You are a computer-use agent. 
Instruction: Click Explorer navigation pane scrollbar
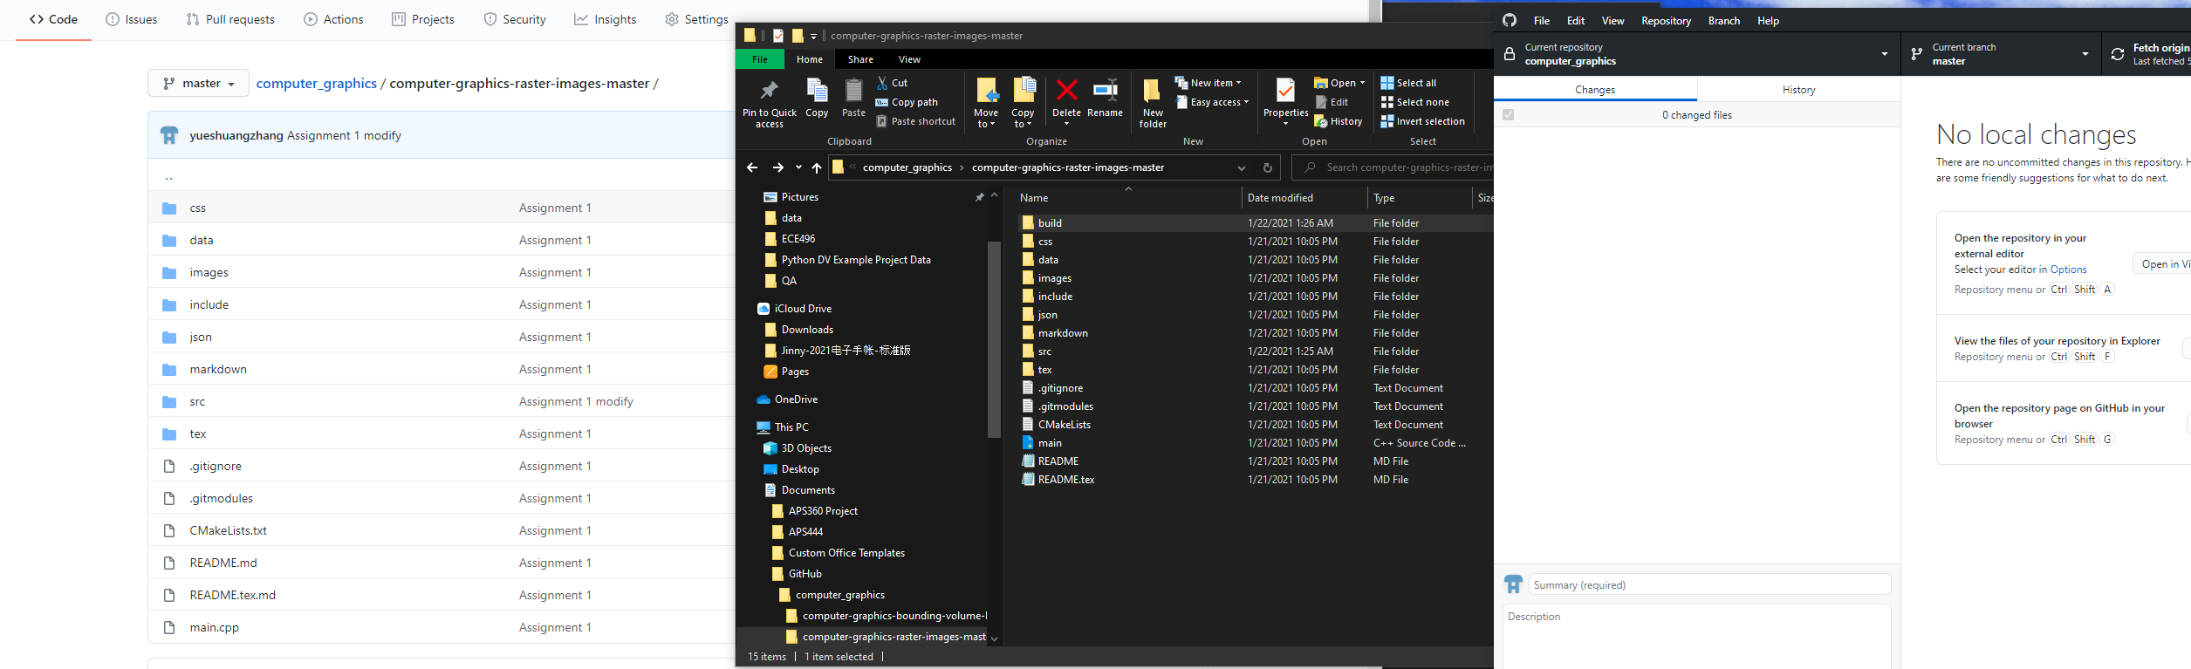(994, 338)
